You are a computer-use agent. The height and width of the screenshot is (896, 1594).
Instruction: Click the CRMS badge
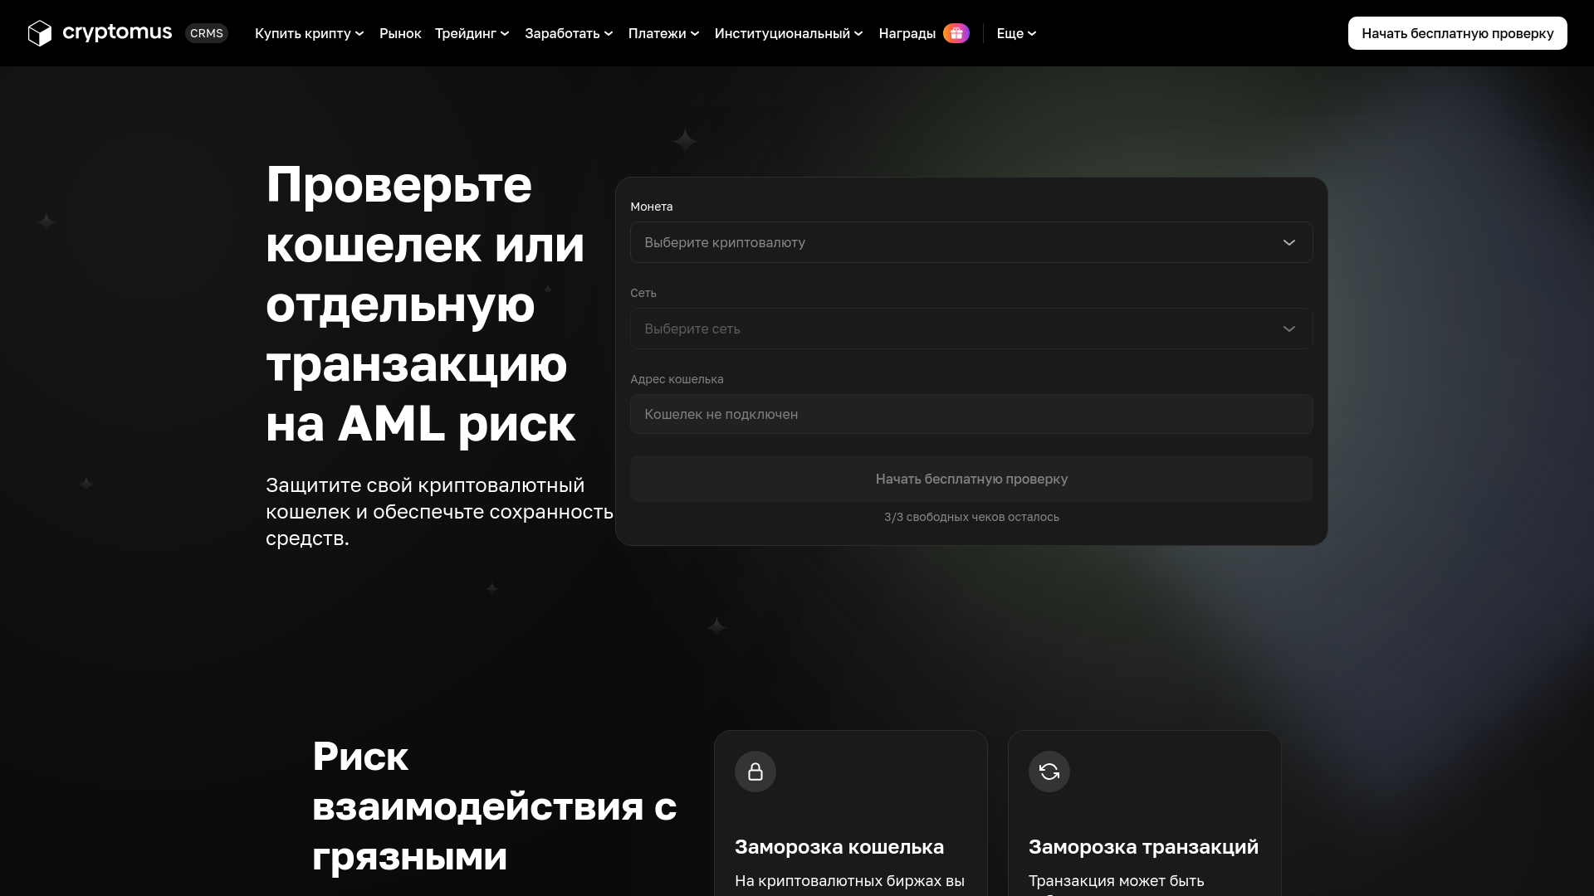point(207,33)
